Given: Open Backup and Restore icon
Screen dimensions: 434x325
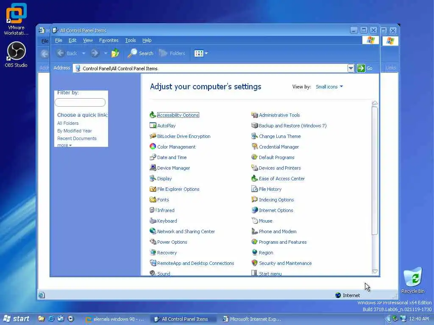Looking at the screenshot, I should [254, 125].
